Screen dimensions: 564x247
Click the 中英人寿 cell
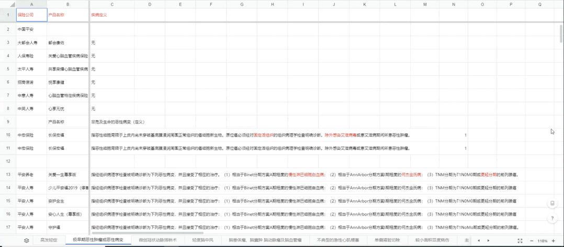[31, 109]
